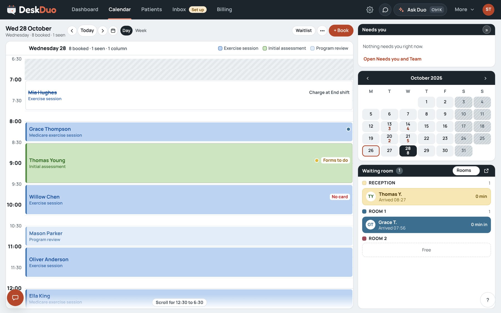Switch to the Patients tab
Screen dimensions: 501x313
pos(151,9)
